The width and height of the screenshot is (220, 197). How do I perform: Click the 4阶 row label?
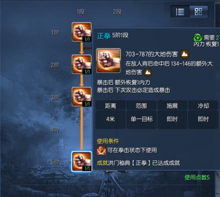(55, 130)
